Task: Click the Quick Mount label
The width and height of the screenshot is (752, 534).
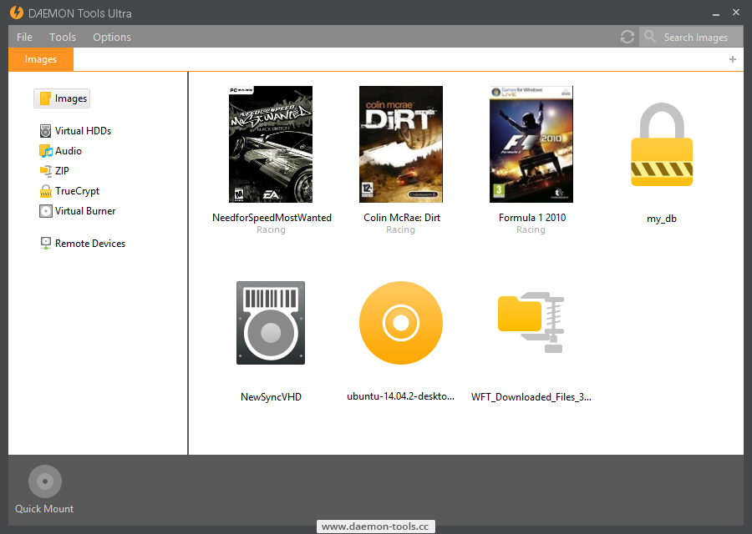Action: click(x=44, y=509)
